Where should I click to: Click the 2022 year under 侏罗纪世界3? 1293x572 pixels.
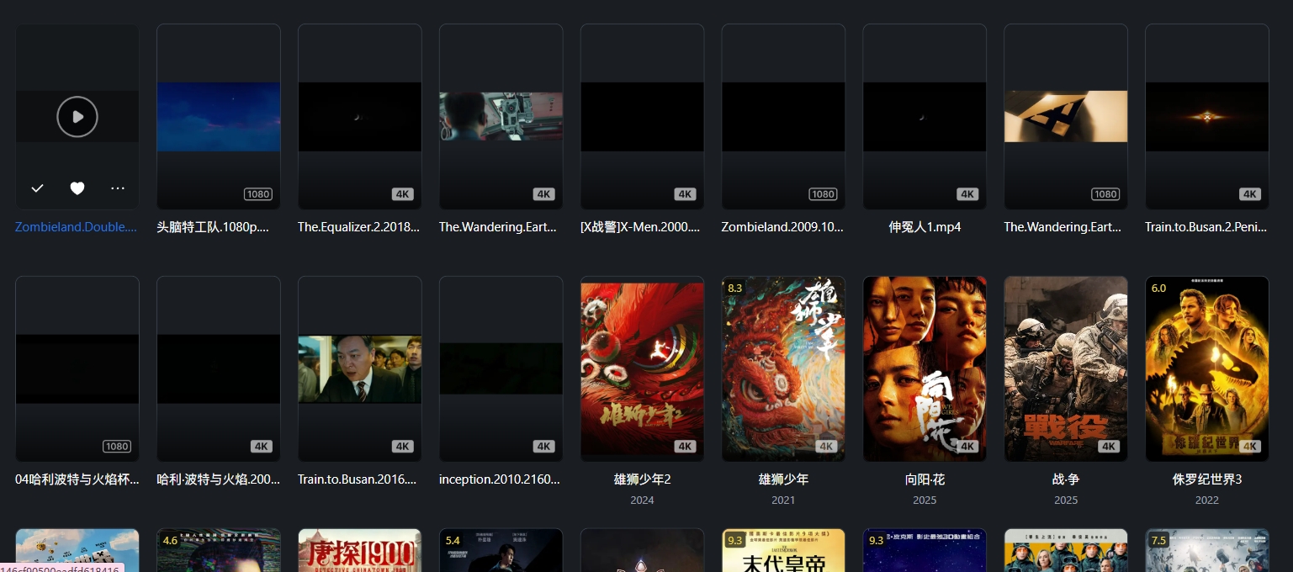click(x=1207, y=500)
